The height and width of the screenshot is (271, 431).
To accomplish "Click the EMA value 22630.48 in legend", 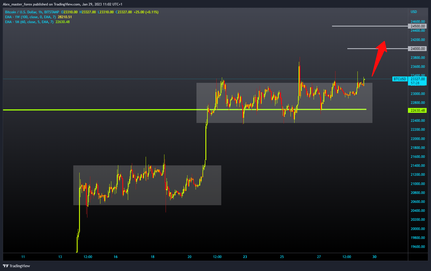I will point(63,22).
